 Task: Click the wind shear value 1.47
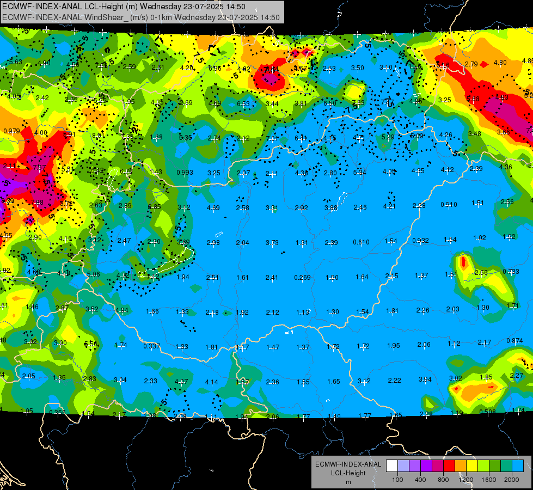(273, 347)
